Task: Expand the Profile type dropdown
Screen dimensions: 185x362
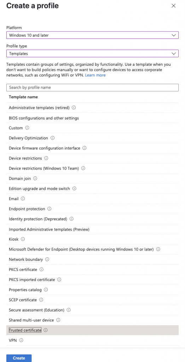Action: pos(92,54)
